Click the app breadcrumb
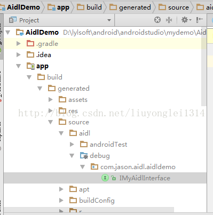 (58, 7)
